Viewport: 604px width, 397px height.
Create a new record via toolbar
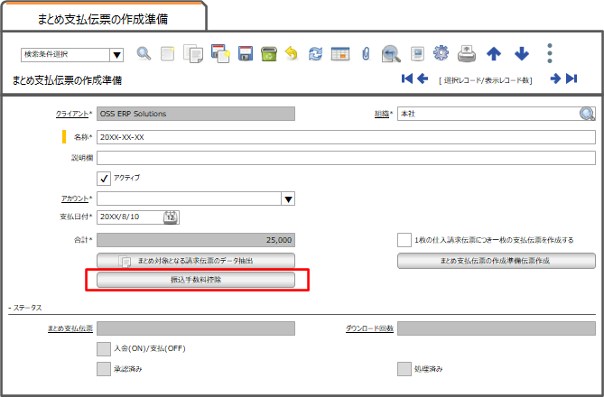[x=168, y=53]
